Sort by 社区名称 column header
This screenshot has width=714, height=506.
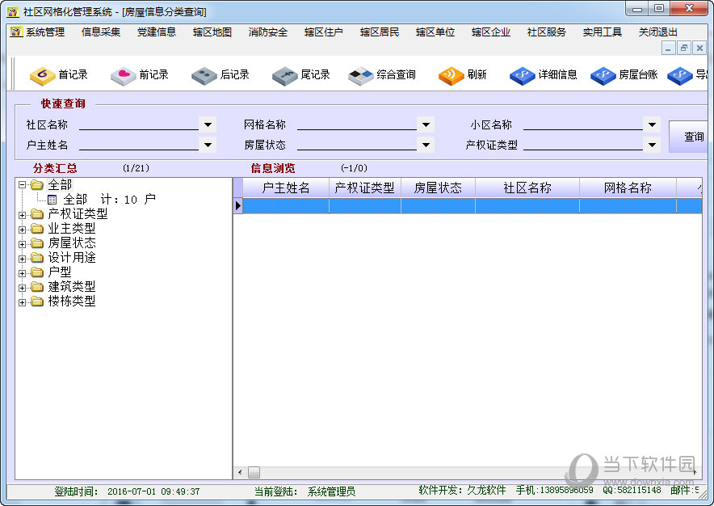tap(527, 188)
